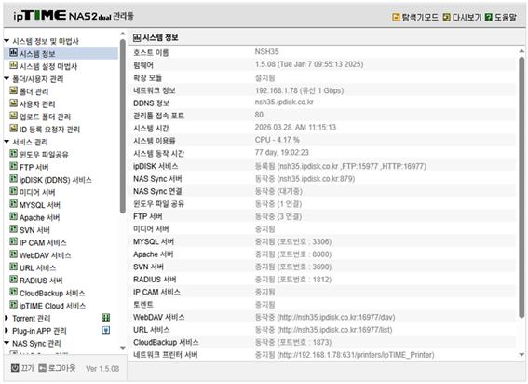Click the IP CAM 서비스 sidebar icon

(x=13, y=241)
